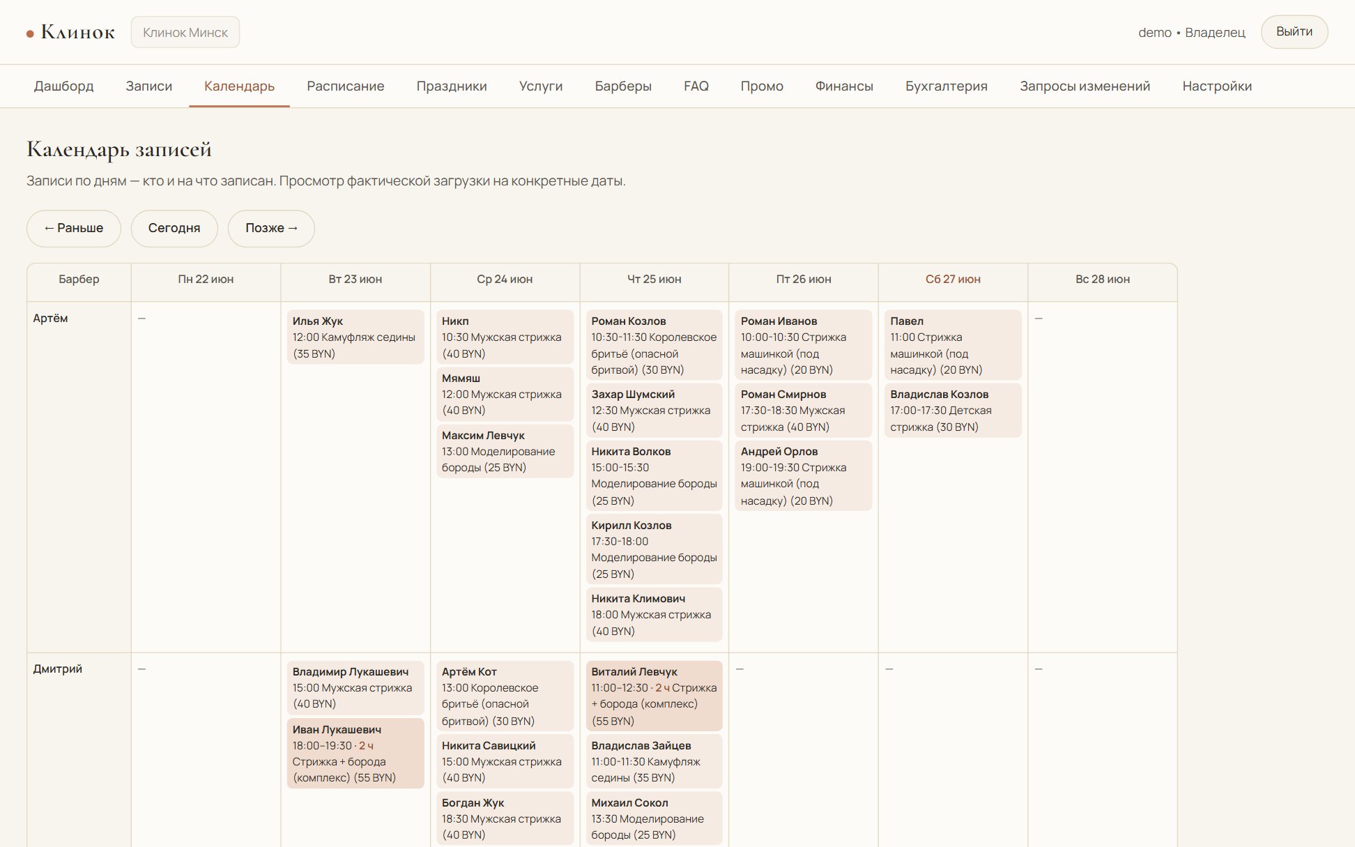Open Андрей Орлов's 19:00 booking
The width and height of the screenshot is (1355, 847).
(x=804, y=476)
